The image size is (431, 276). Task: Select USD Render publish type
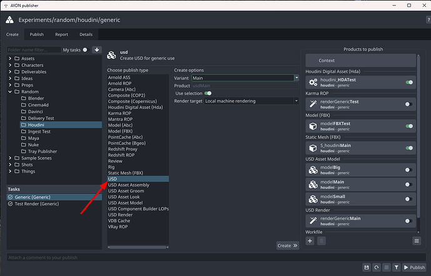tap(138, 215)
